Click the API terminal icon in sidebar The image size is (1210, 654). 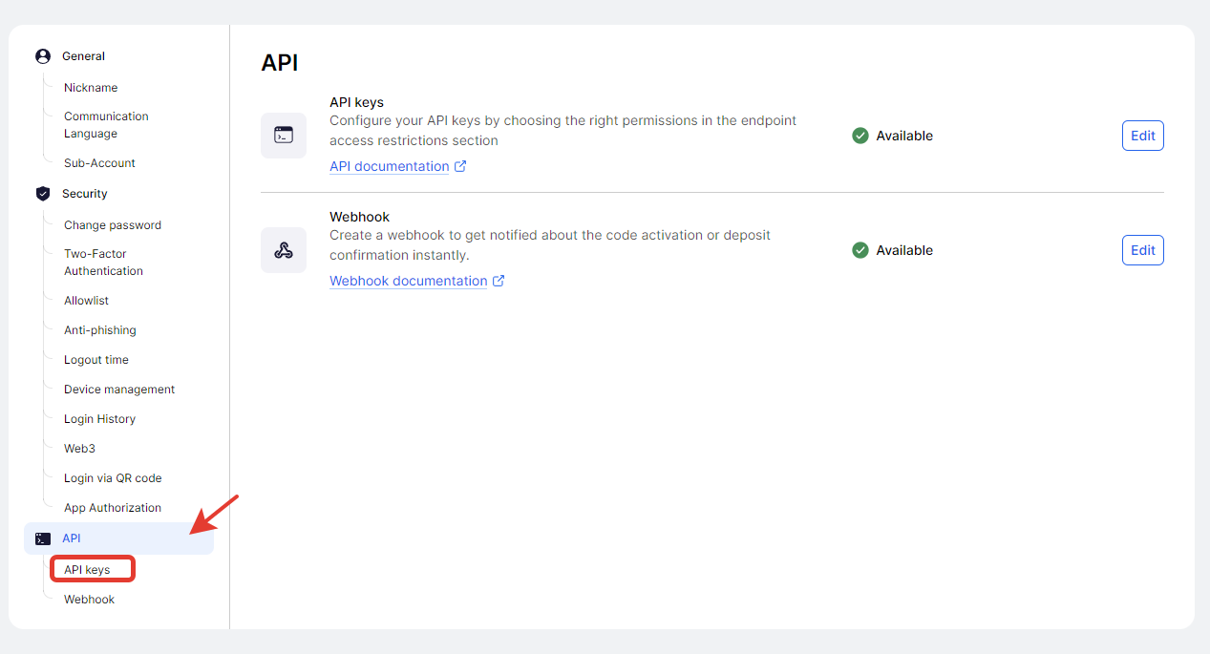(43, 538)
